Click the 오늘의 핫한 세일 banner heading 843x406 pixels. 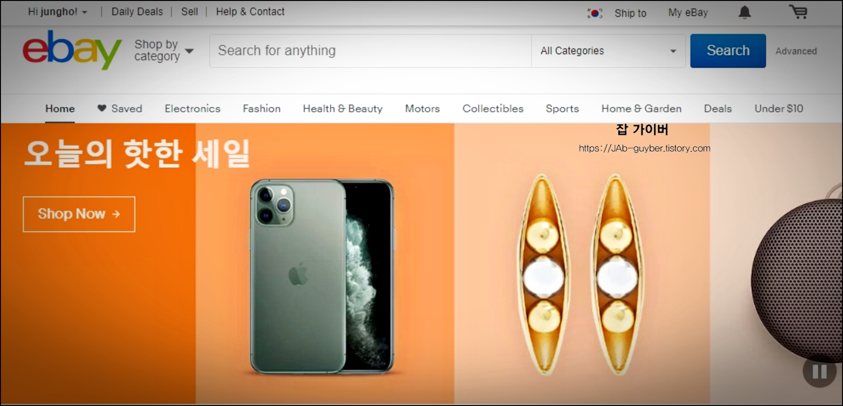pyautogui.click(x=138, y=154)
